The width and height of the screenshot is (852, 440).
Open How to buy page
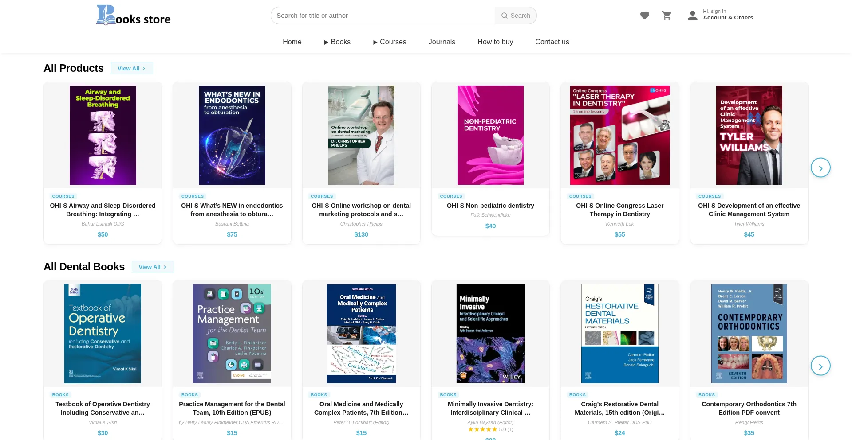pyautogui.click(x=495, y=42)
